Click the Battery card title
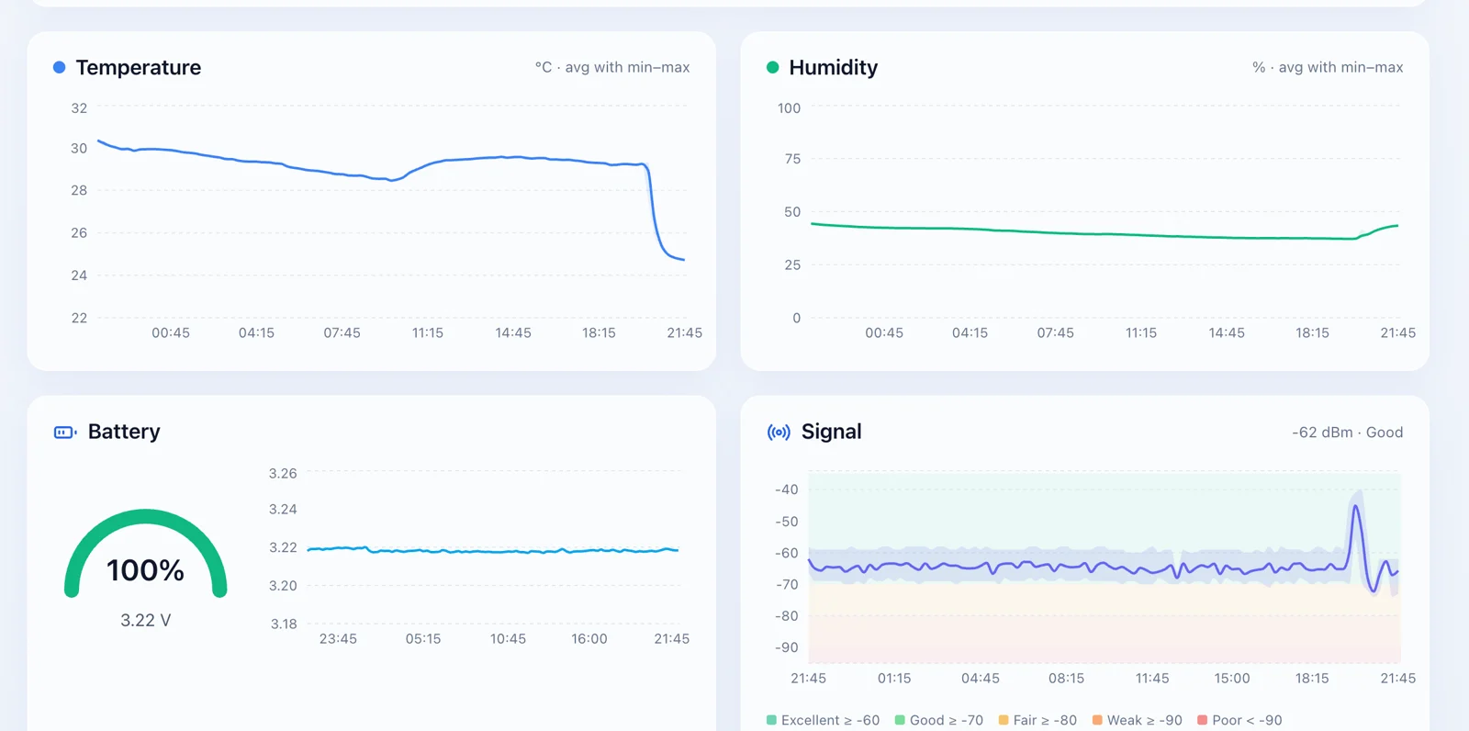The image size is (1469, 731). tap(124, 432)
